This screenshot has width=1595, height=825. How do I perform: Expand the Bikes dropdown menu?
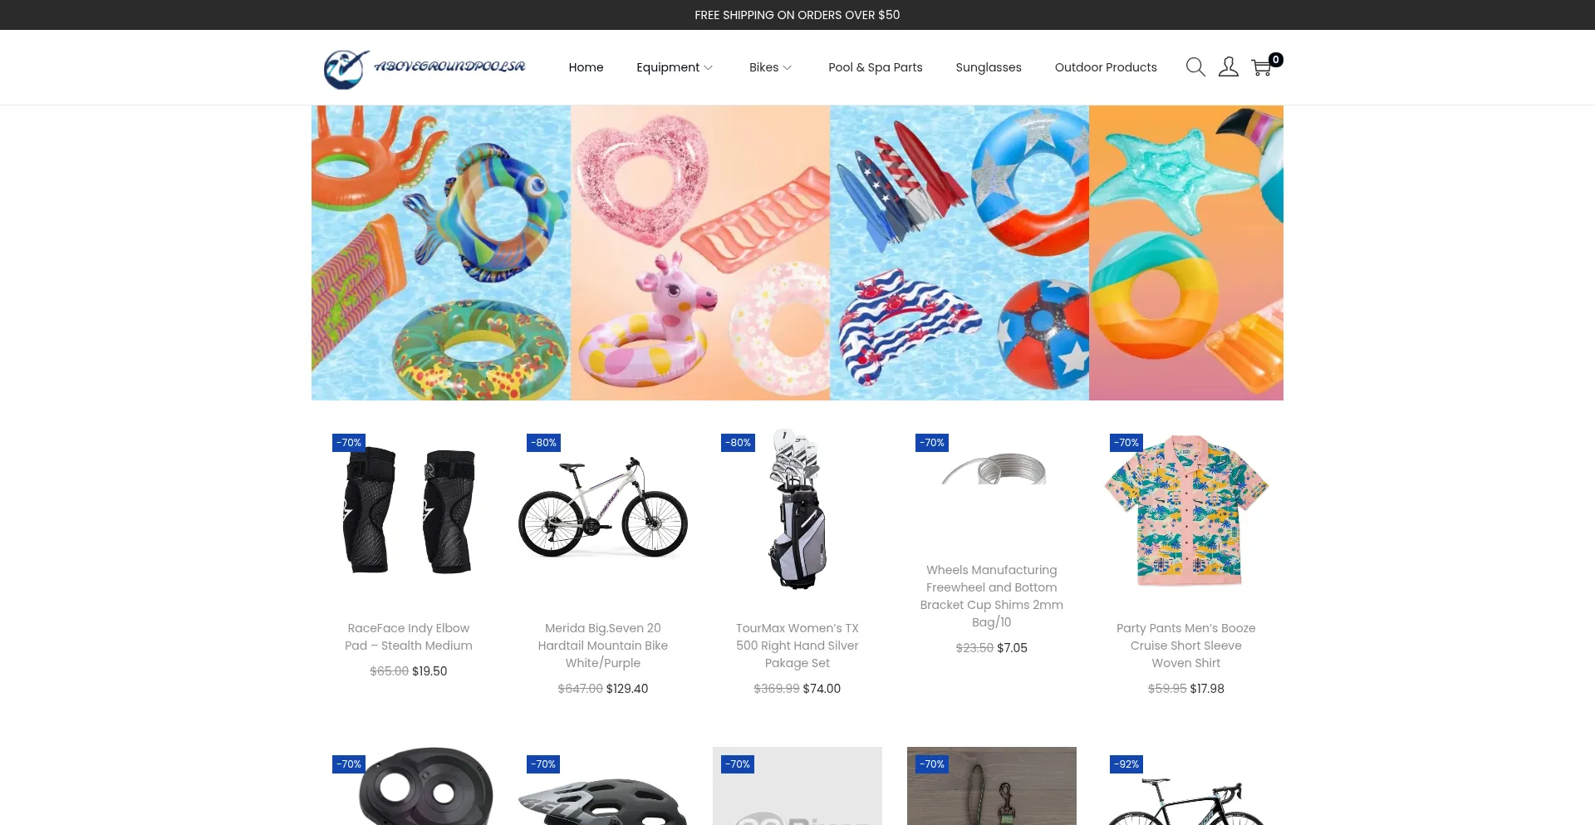click(770, 67)
